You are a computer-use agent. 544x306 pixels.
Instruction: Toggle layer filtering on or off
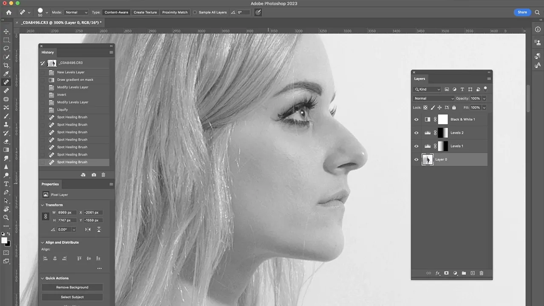click(x=485, y=89)
